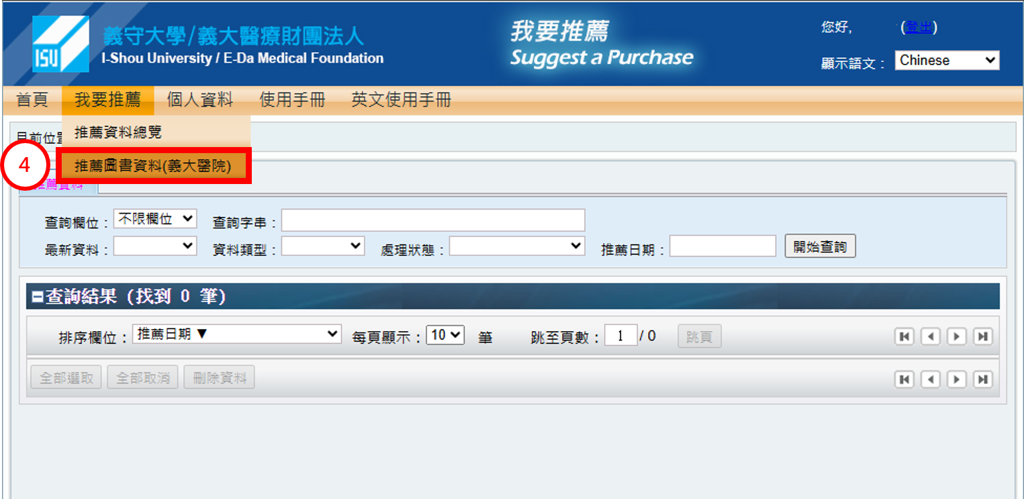Open the 最新資料 dropdown
The image size is (1024, 499).
coord(155,246)
